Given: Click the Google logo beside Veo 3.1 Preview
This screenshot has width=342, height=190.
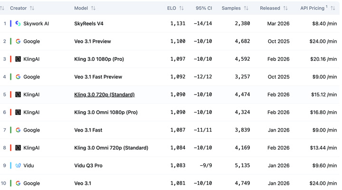Looking at the screenshot, I should tap(18, 41).
